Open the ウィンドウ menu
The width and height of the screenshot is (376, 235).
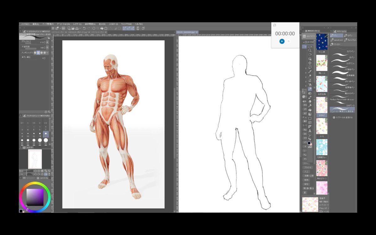click(126, 24)
